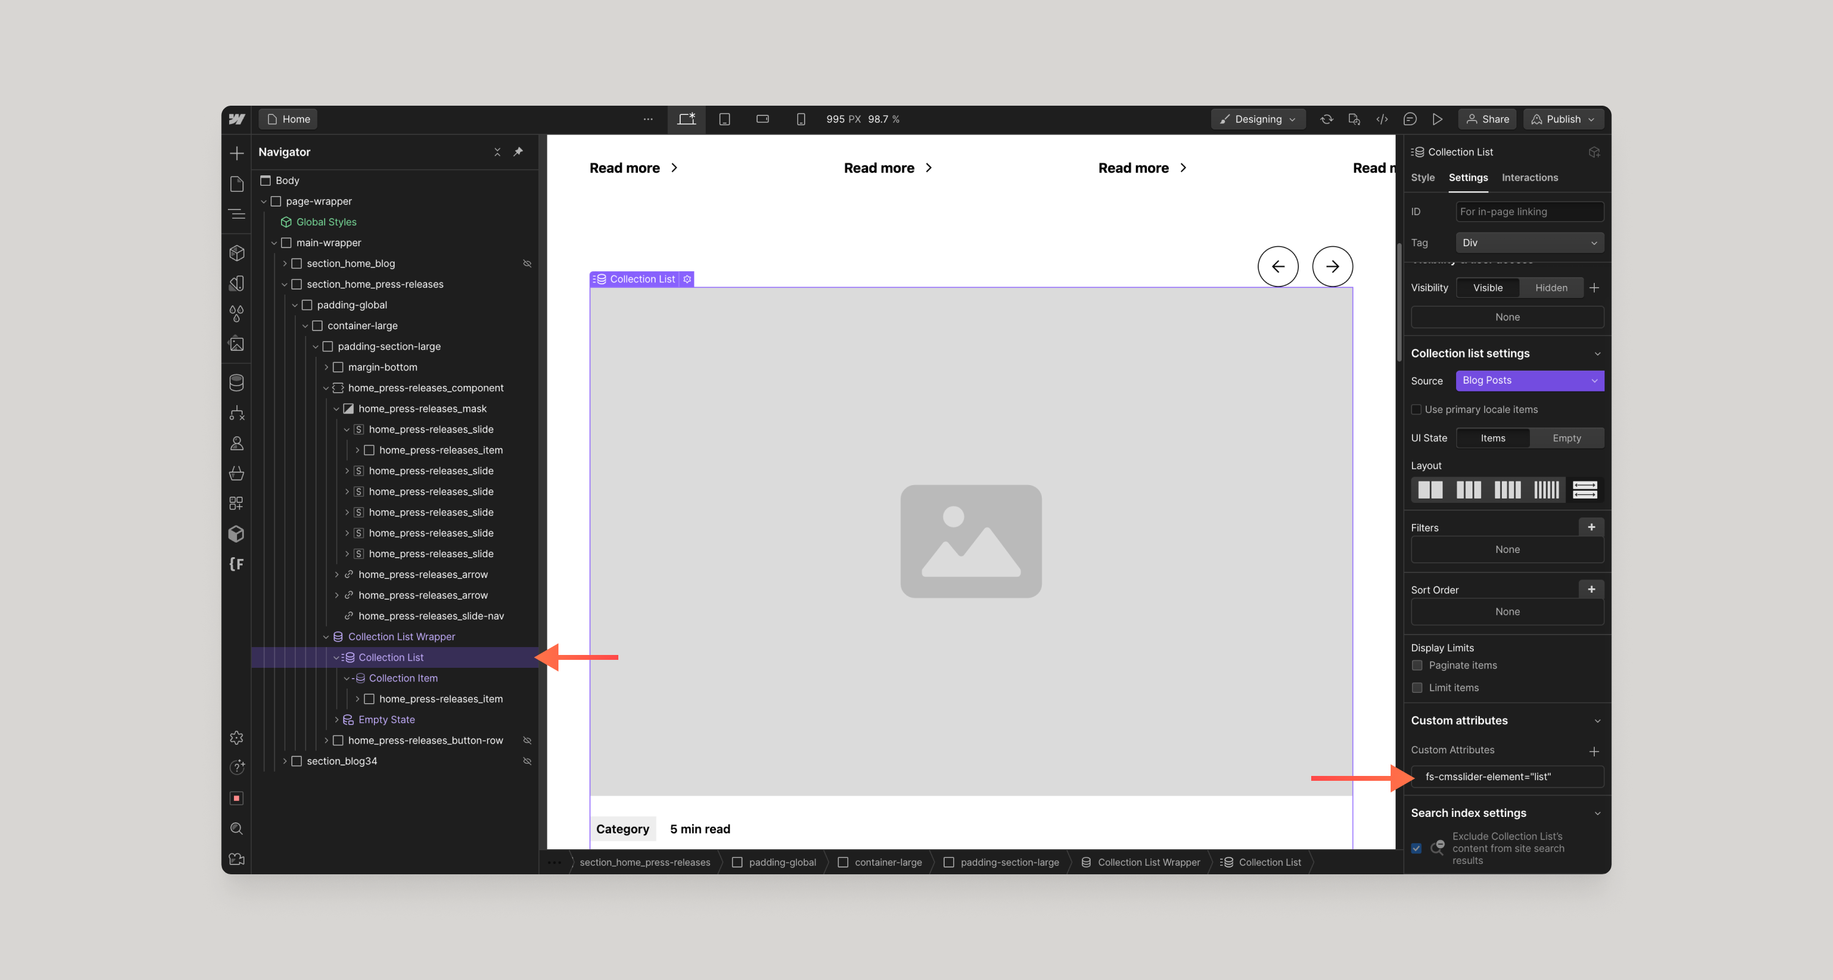The width and height of the screenshot is (1833, 980).
Task: Switch to mobile landscape breakpoint
Action: coord(762,119)
